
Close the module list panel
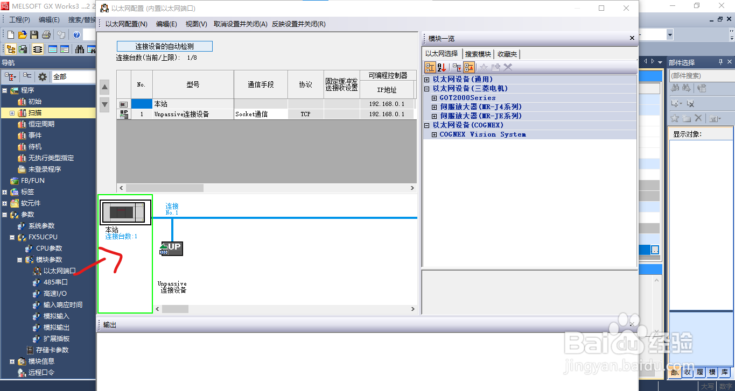pos(632,38)
